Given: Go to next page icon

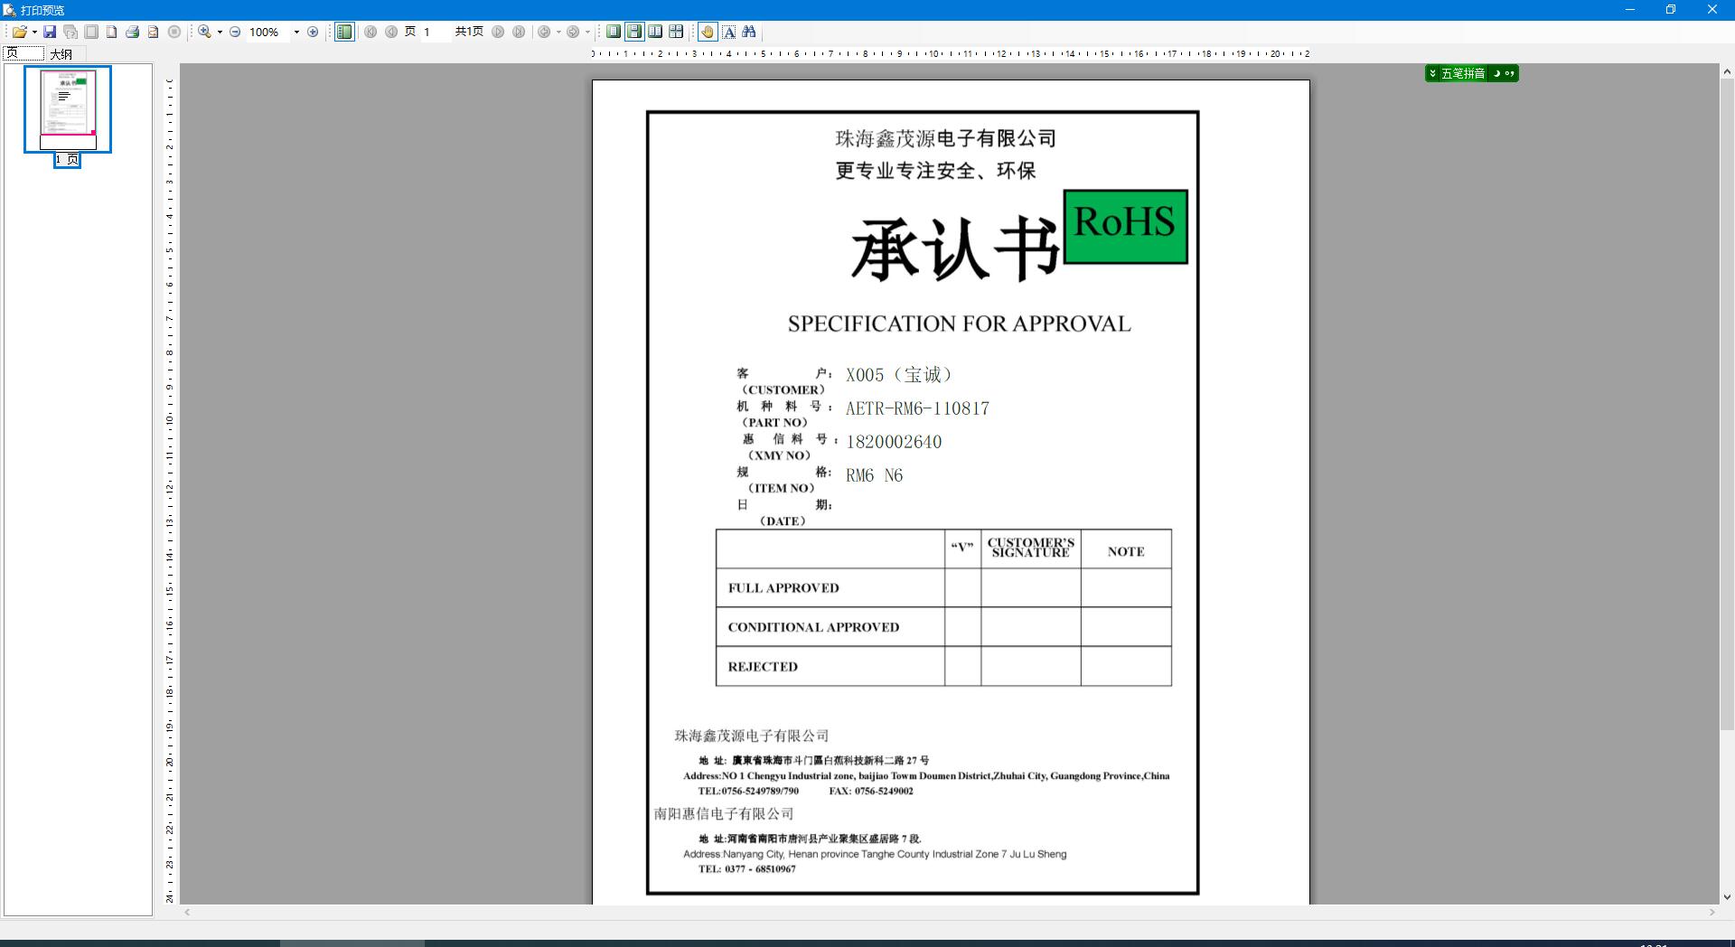Looking at the screenshot, I should pos(498,32).
